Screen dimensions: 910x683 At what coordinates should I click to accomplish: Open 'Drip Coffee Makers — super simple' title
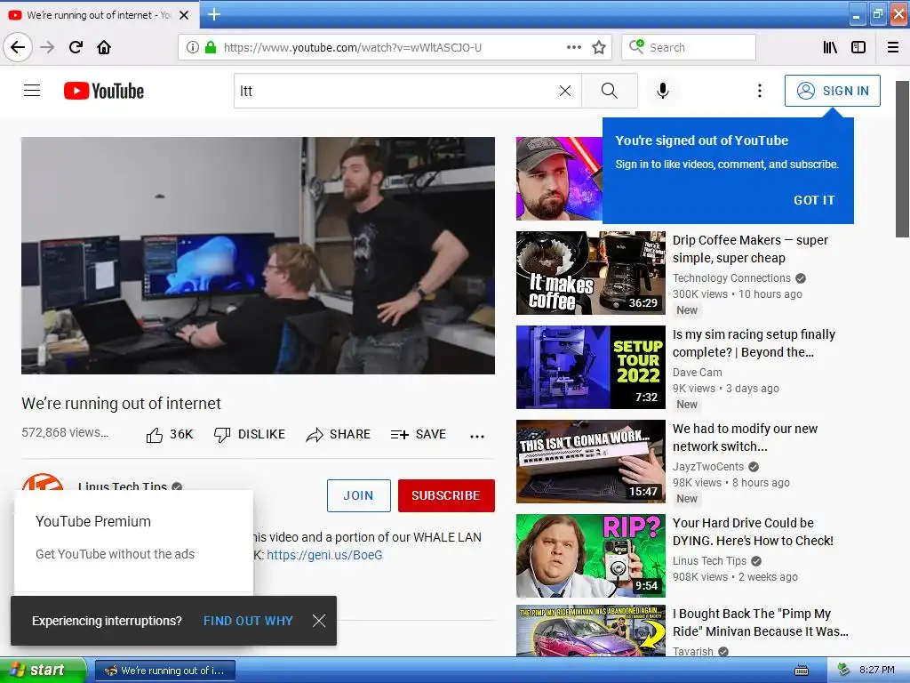[750, 249]
